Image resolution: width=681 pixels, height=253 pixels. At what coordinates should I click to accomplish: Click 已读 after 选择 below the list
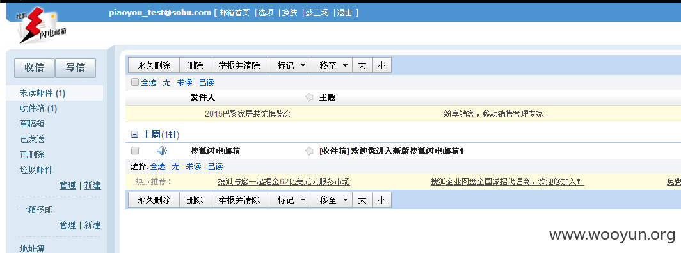click(x=216, y=167)
